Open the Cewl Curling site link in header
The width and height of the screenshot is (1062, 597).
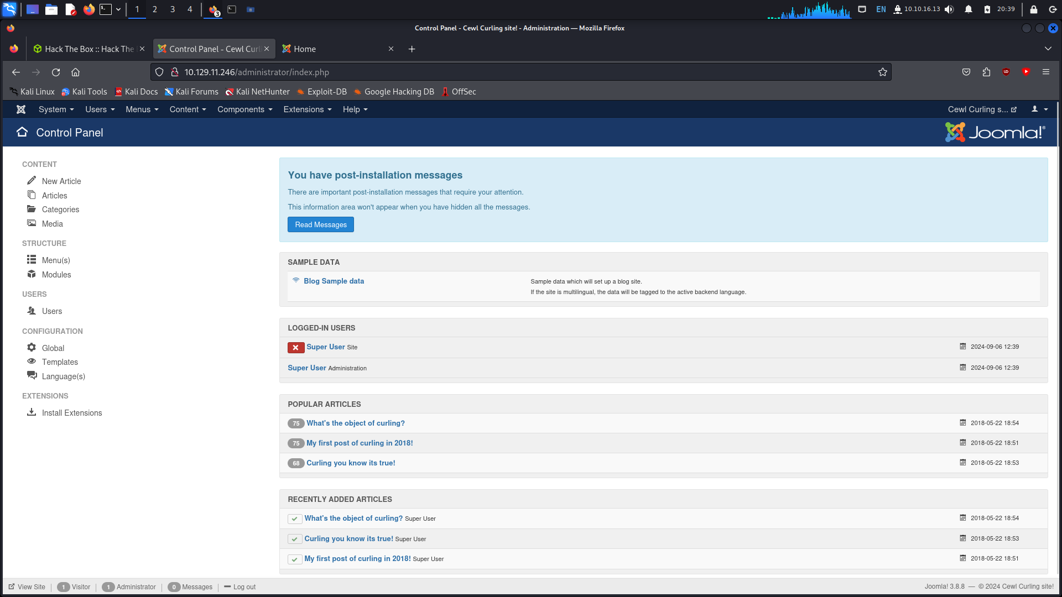(x=982, y=109)
